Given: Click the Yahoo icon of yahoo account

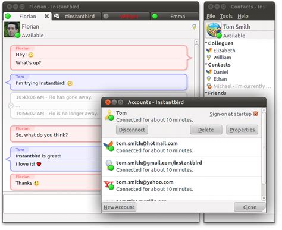Looking at the screenshot, I should (109, 185).
